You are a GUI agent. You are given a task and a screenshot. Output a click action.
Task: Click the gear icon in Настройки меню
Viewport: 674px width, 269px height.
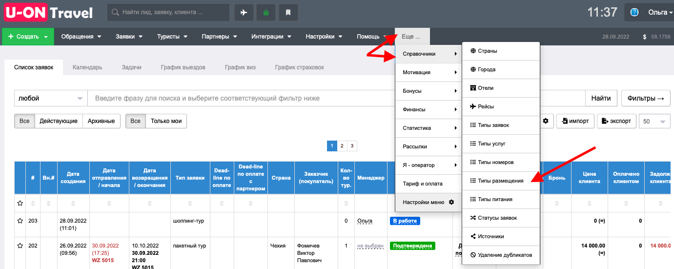coord(451,202)
